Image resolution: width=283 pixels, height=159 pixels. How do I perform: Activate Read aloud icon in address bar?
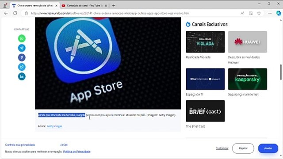click(242, 13)
